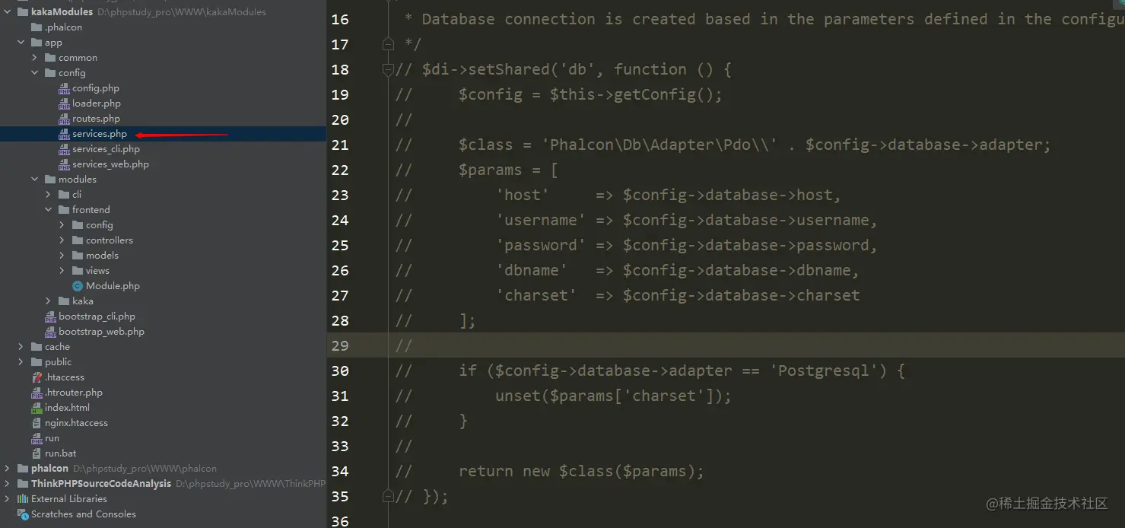The width and height of the screenshot is (1125, 528).
Task: Expand the phalcon project
Action: [8, 469]
